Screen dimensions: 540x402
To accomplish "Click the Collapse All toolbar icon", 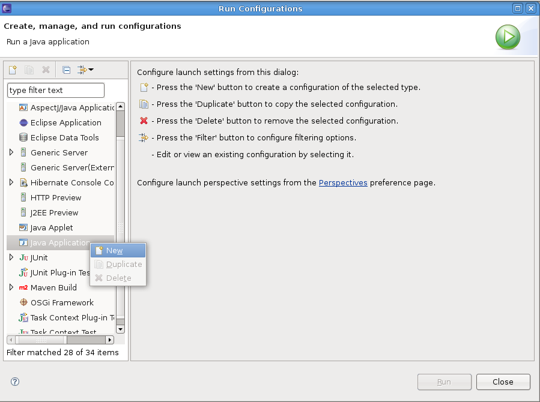I will (67, 70).
